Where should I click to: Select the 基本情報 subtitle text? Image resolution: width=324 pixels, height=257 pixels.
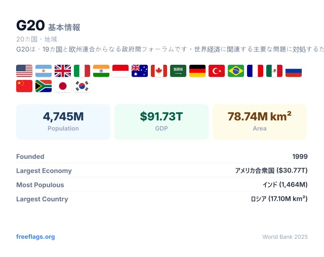pyautogui.click(x=64, y=27)
